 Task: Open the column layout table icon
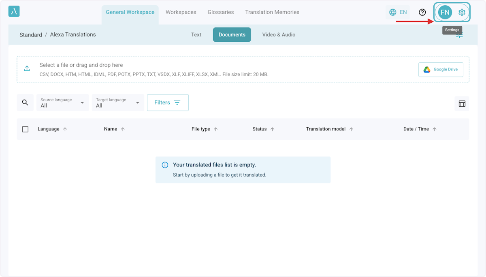[462, 104]
